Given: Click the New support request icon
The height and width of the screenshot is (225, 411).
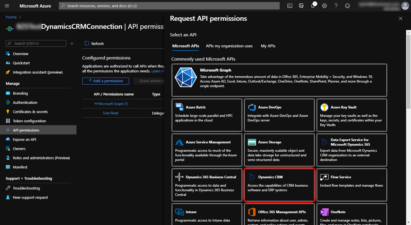Looking at the screenshot, I should pyautogui.click(x=8, y=197).
